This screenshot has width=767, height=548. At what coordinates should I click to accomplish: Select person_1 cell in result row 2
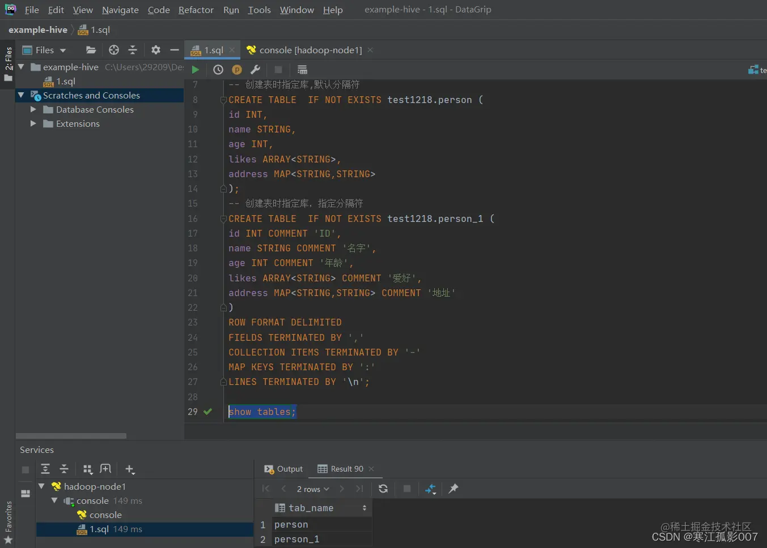point(322,540)
